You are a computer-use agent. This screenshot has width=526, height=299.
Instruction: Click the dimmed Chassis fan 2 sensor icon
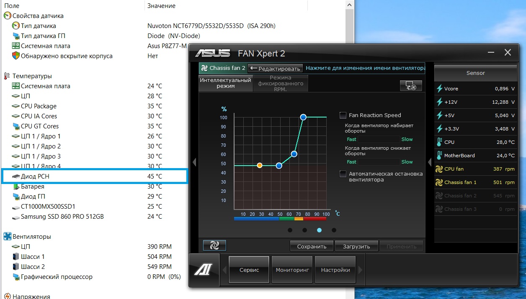(x=439, y=196)
